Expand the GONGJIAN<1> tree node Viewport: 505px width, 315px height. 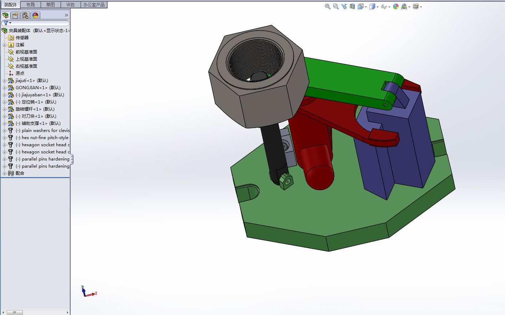click(5, 88)
